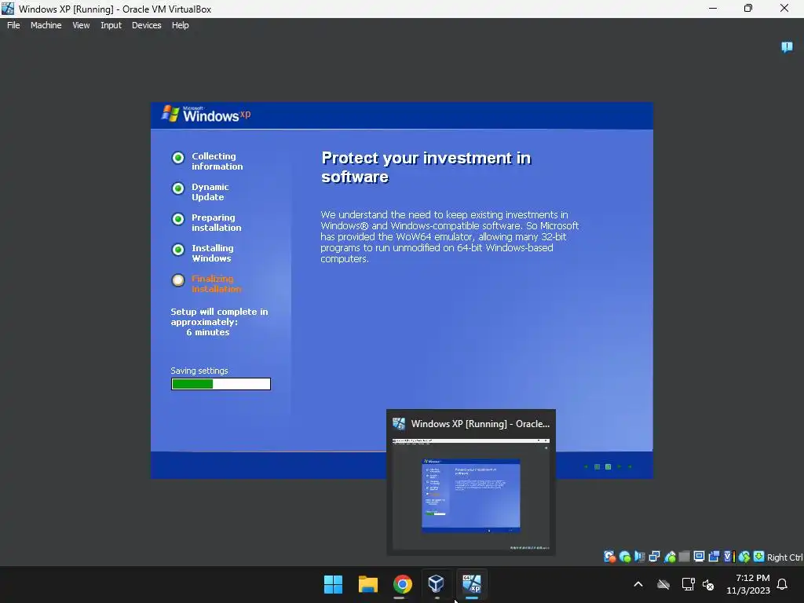
Task: Minimize the VirtualBox window
Action: click(x=713, y=8)
